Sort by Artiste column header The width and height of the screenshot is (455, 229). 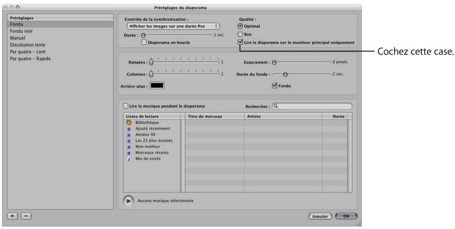pyautogui.click(x=283, y=116)
